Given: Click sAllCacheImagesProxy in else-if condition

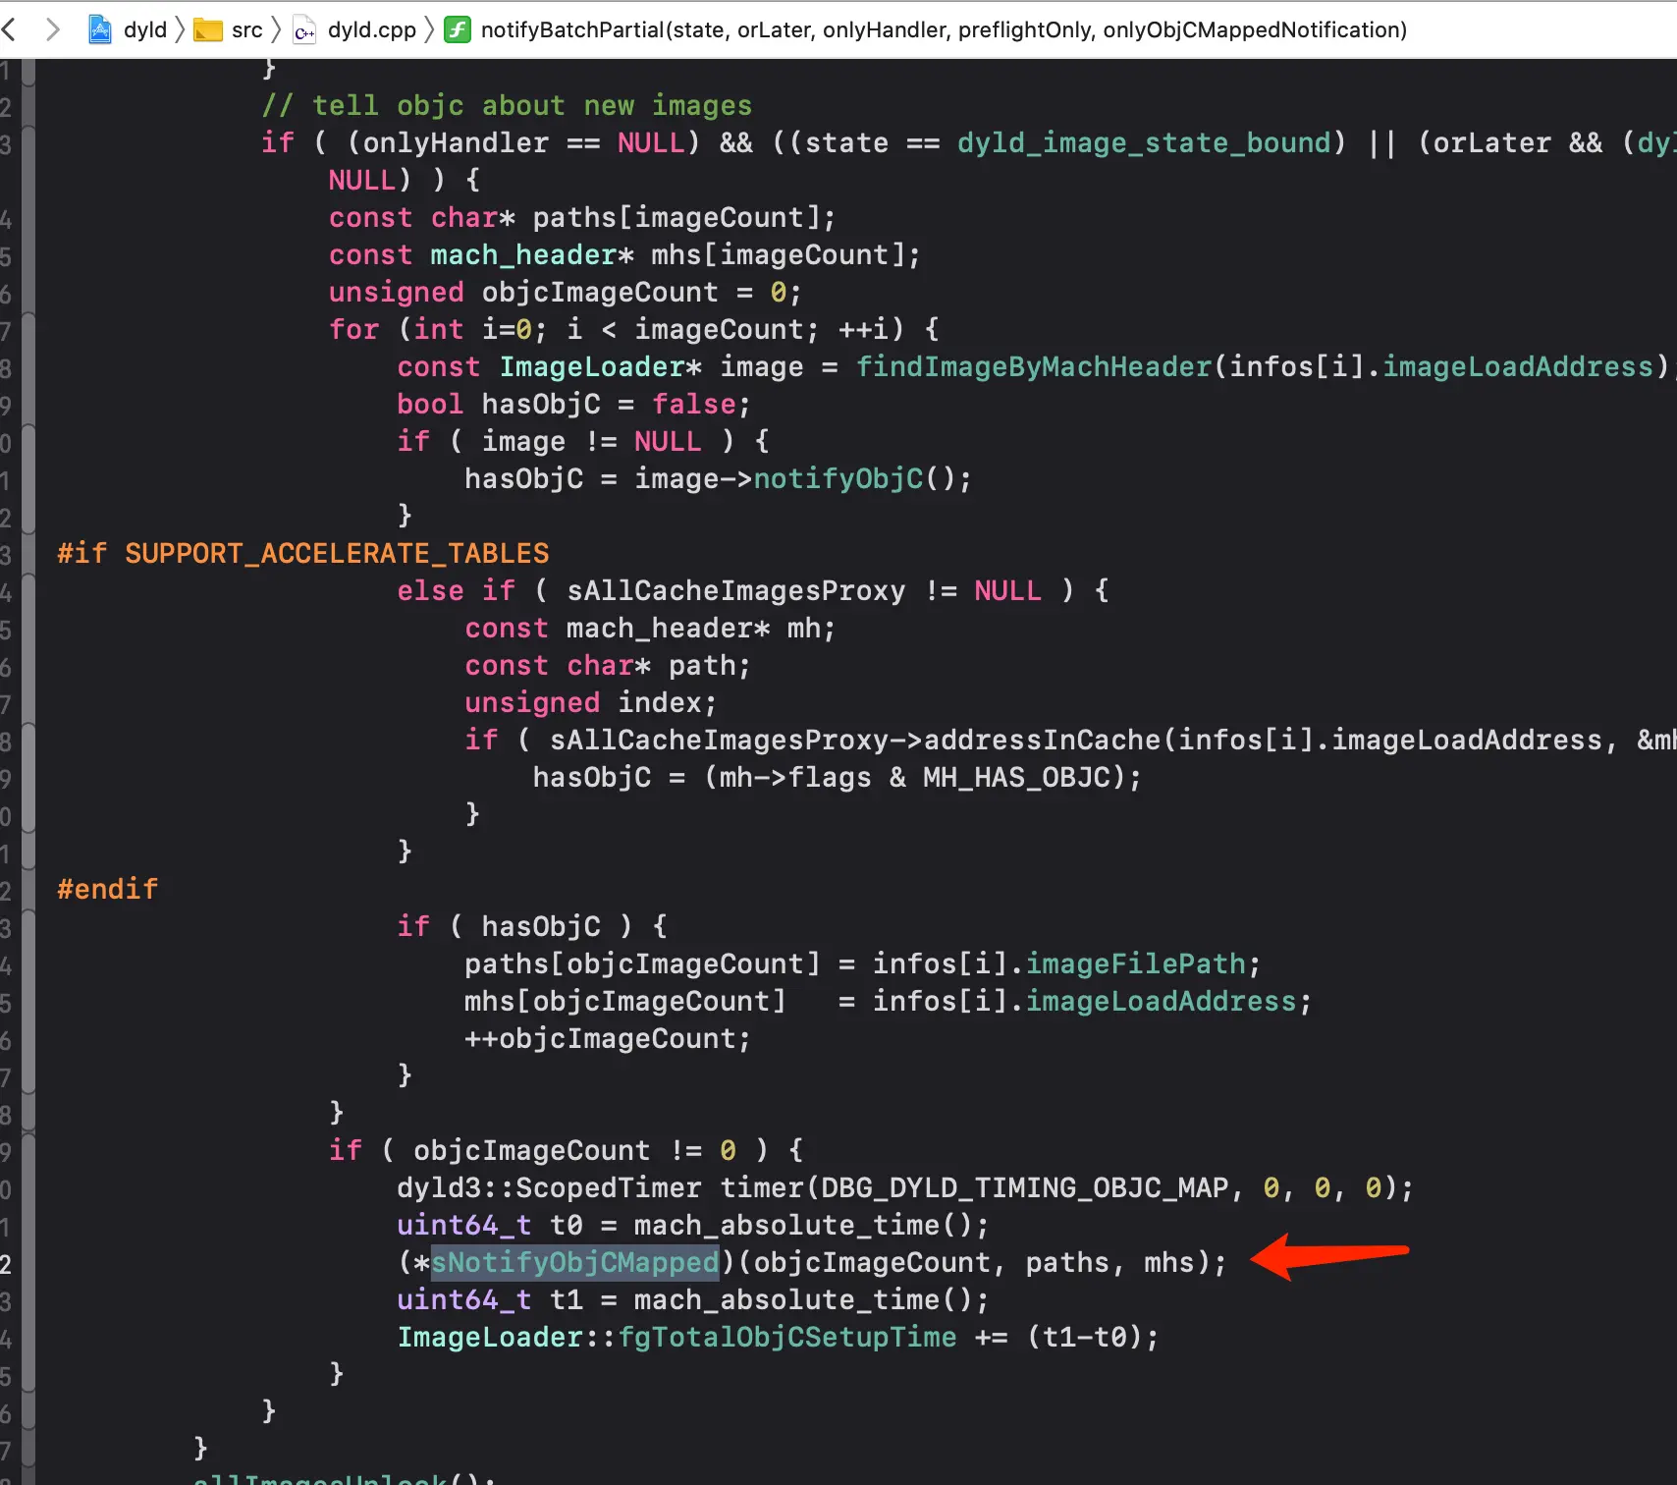Looking at the screenshot, I should point(736,590).
